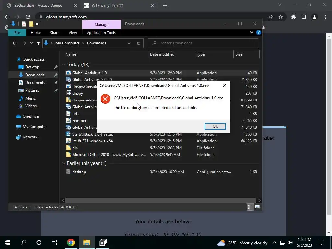Image resolution: width=332 pixels, height=249 pixels.
Task: Sort files by Type column
Action: (x=200, y=54)
